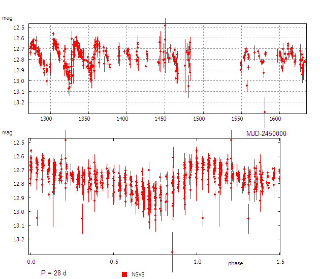The height and width of the screenshot is (279, 320).
Task: Click the 1350 tick label on the top plot
Action: click(x=84, y=119)
